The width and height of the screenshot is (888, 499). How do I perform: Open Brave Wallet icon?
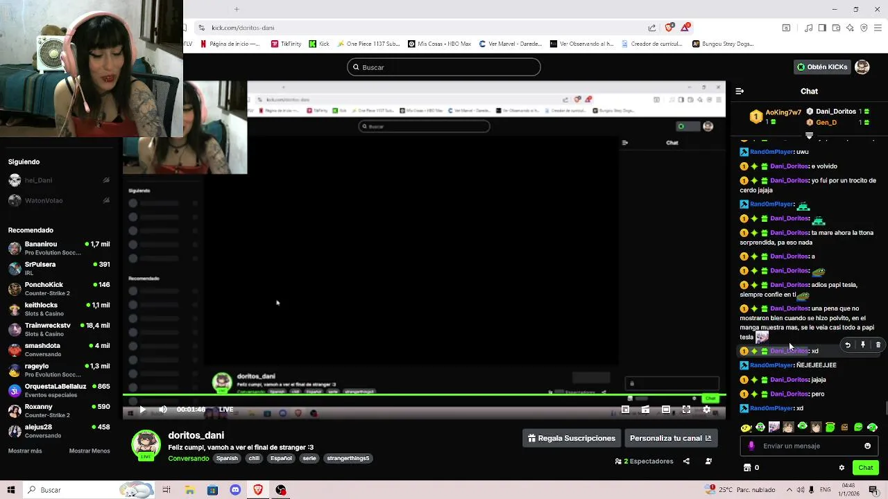point(836,28)
